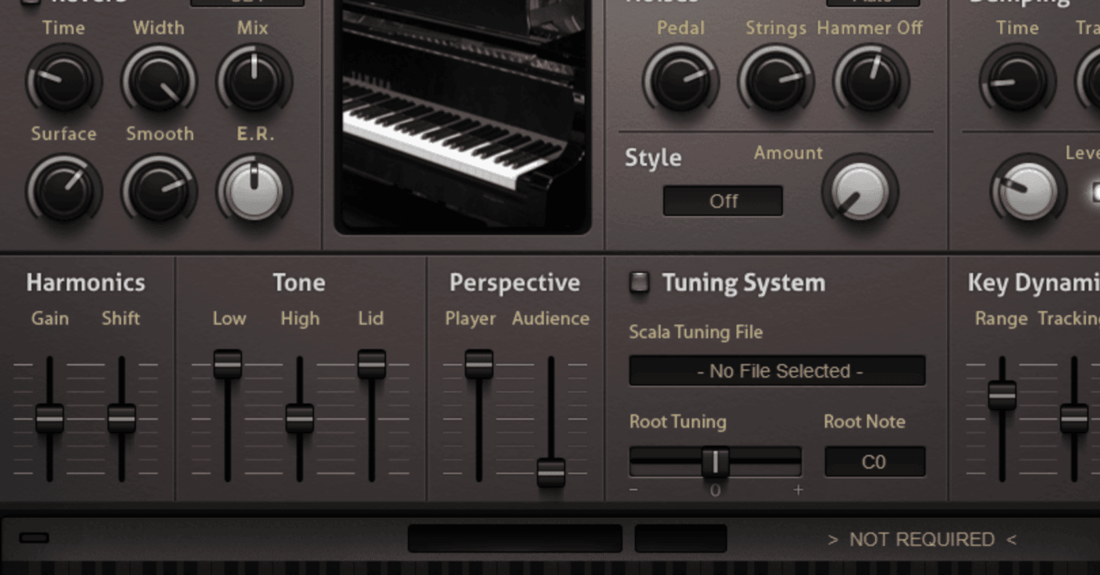Viewport: 1100px width, 575px height.
Task: Enable the Tuning System toggle
Action: pos(639,282)
